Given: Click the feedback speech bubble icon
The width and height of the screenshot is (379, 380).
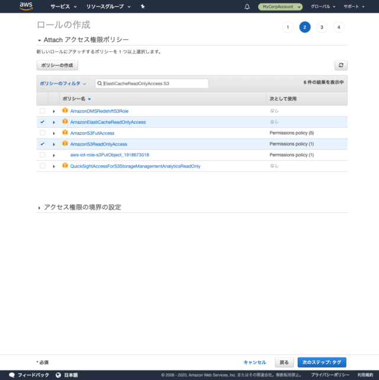Looking at the screenshot, I should [x=12, y=375].
